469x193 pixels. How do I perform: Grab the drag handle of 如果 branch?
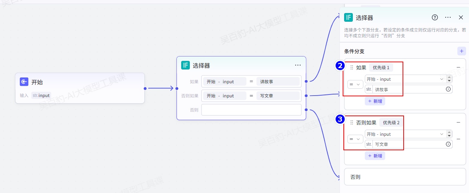click(352, 68)
